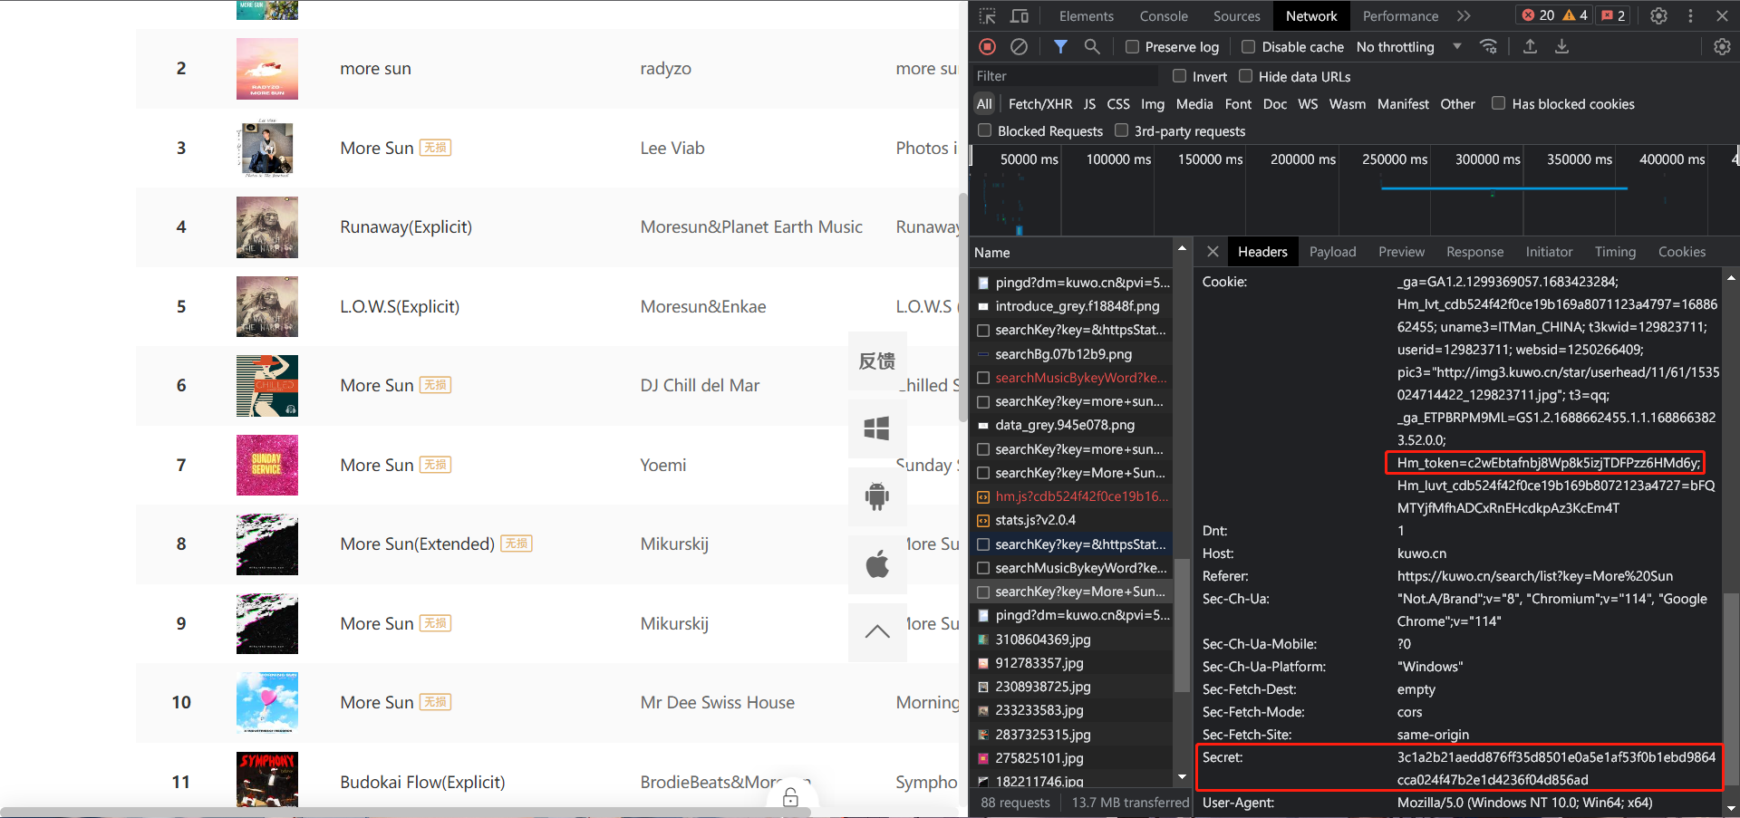Open artist DJ Chill del Mar
This screenshot has height=818, width=1740.
tap(700, 386)
